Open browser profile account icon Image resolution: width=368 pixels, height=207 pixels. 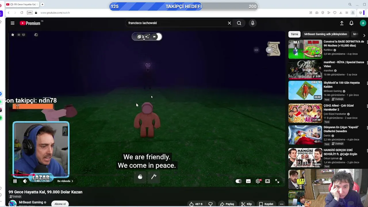tap(353, 13)
